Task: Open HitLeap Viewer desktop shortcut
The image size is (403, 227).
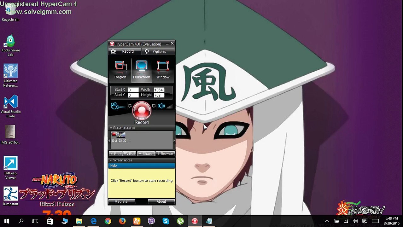Action: point(10,168)
